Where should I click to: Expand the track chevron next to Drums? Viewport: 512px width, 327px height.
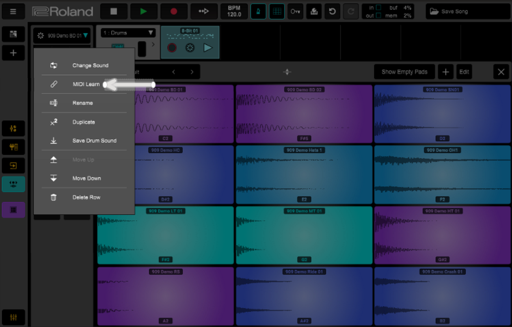[153, 44]
